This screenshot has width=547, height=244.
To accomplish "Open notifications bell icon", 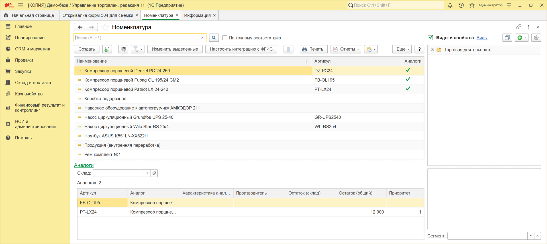I will click(450, 5).
